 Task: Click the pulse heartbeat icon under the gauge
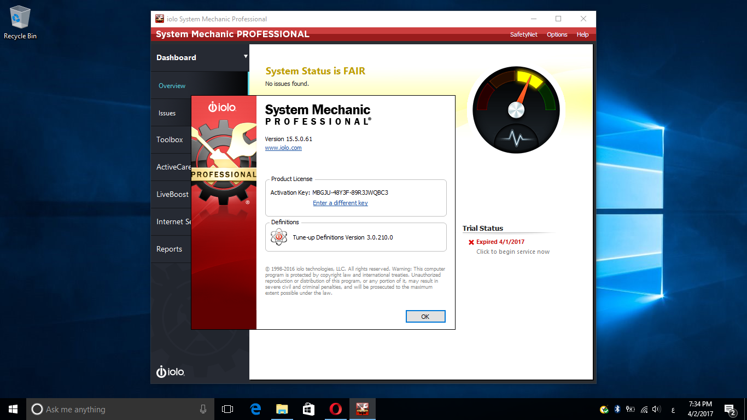[x=516, y=139]
